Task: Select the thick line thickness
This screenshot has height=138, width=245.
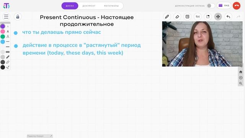Action: coord(8,52)
